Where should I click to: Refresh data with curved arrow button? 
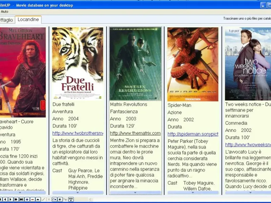tap(54, 199)
